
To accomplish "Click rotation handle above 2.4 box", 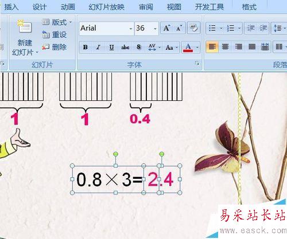I will 162,154.
